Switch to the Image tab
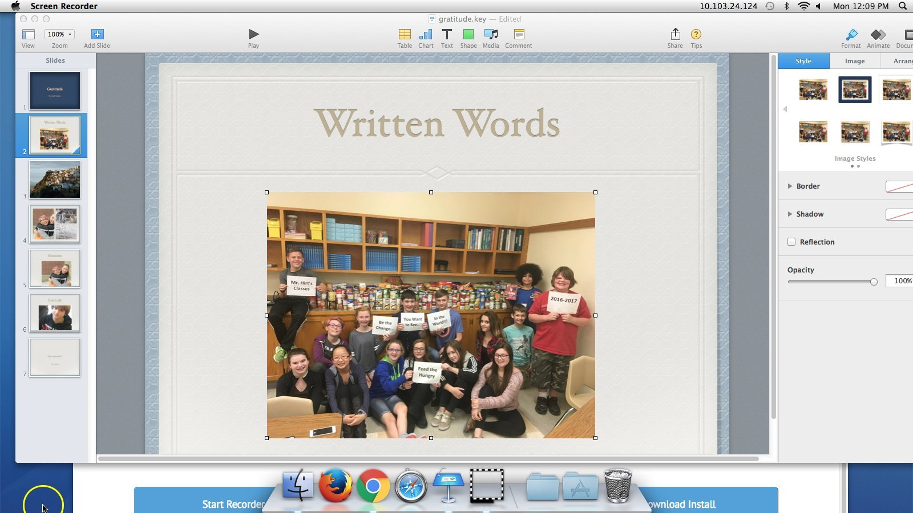The width and height of the screenshot is (913, 513). pos(854,60)
